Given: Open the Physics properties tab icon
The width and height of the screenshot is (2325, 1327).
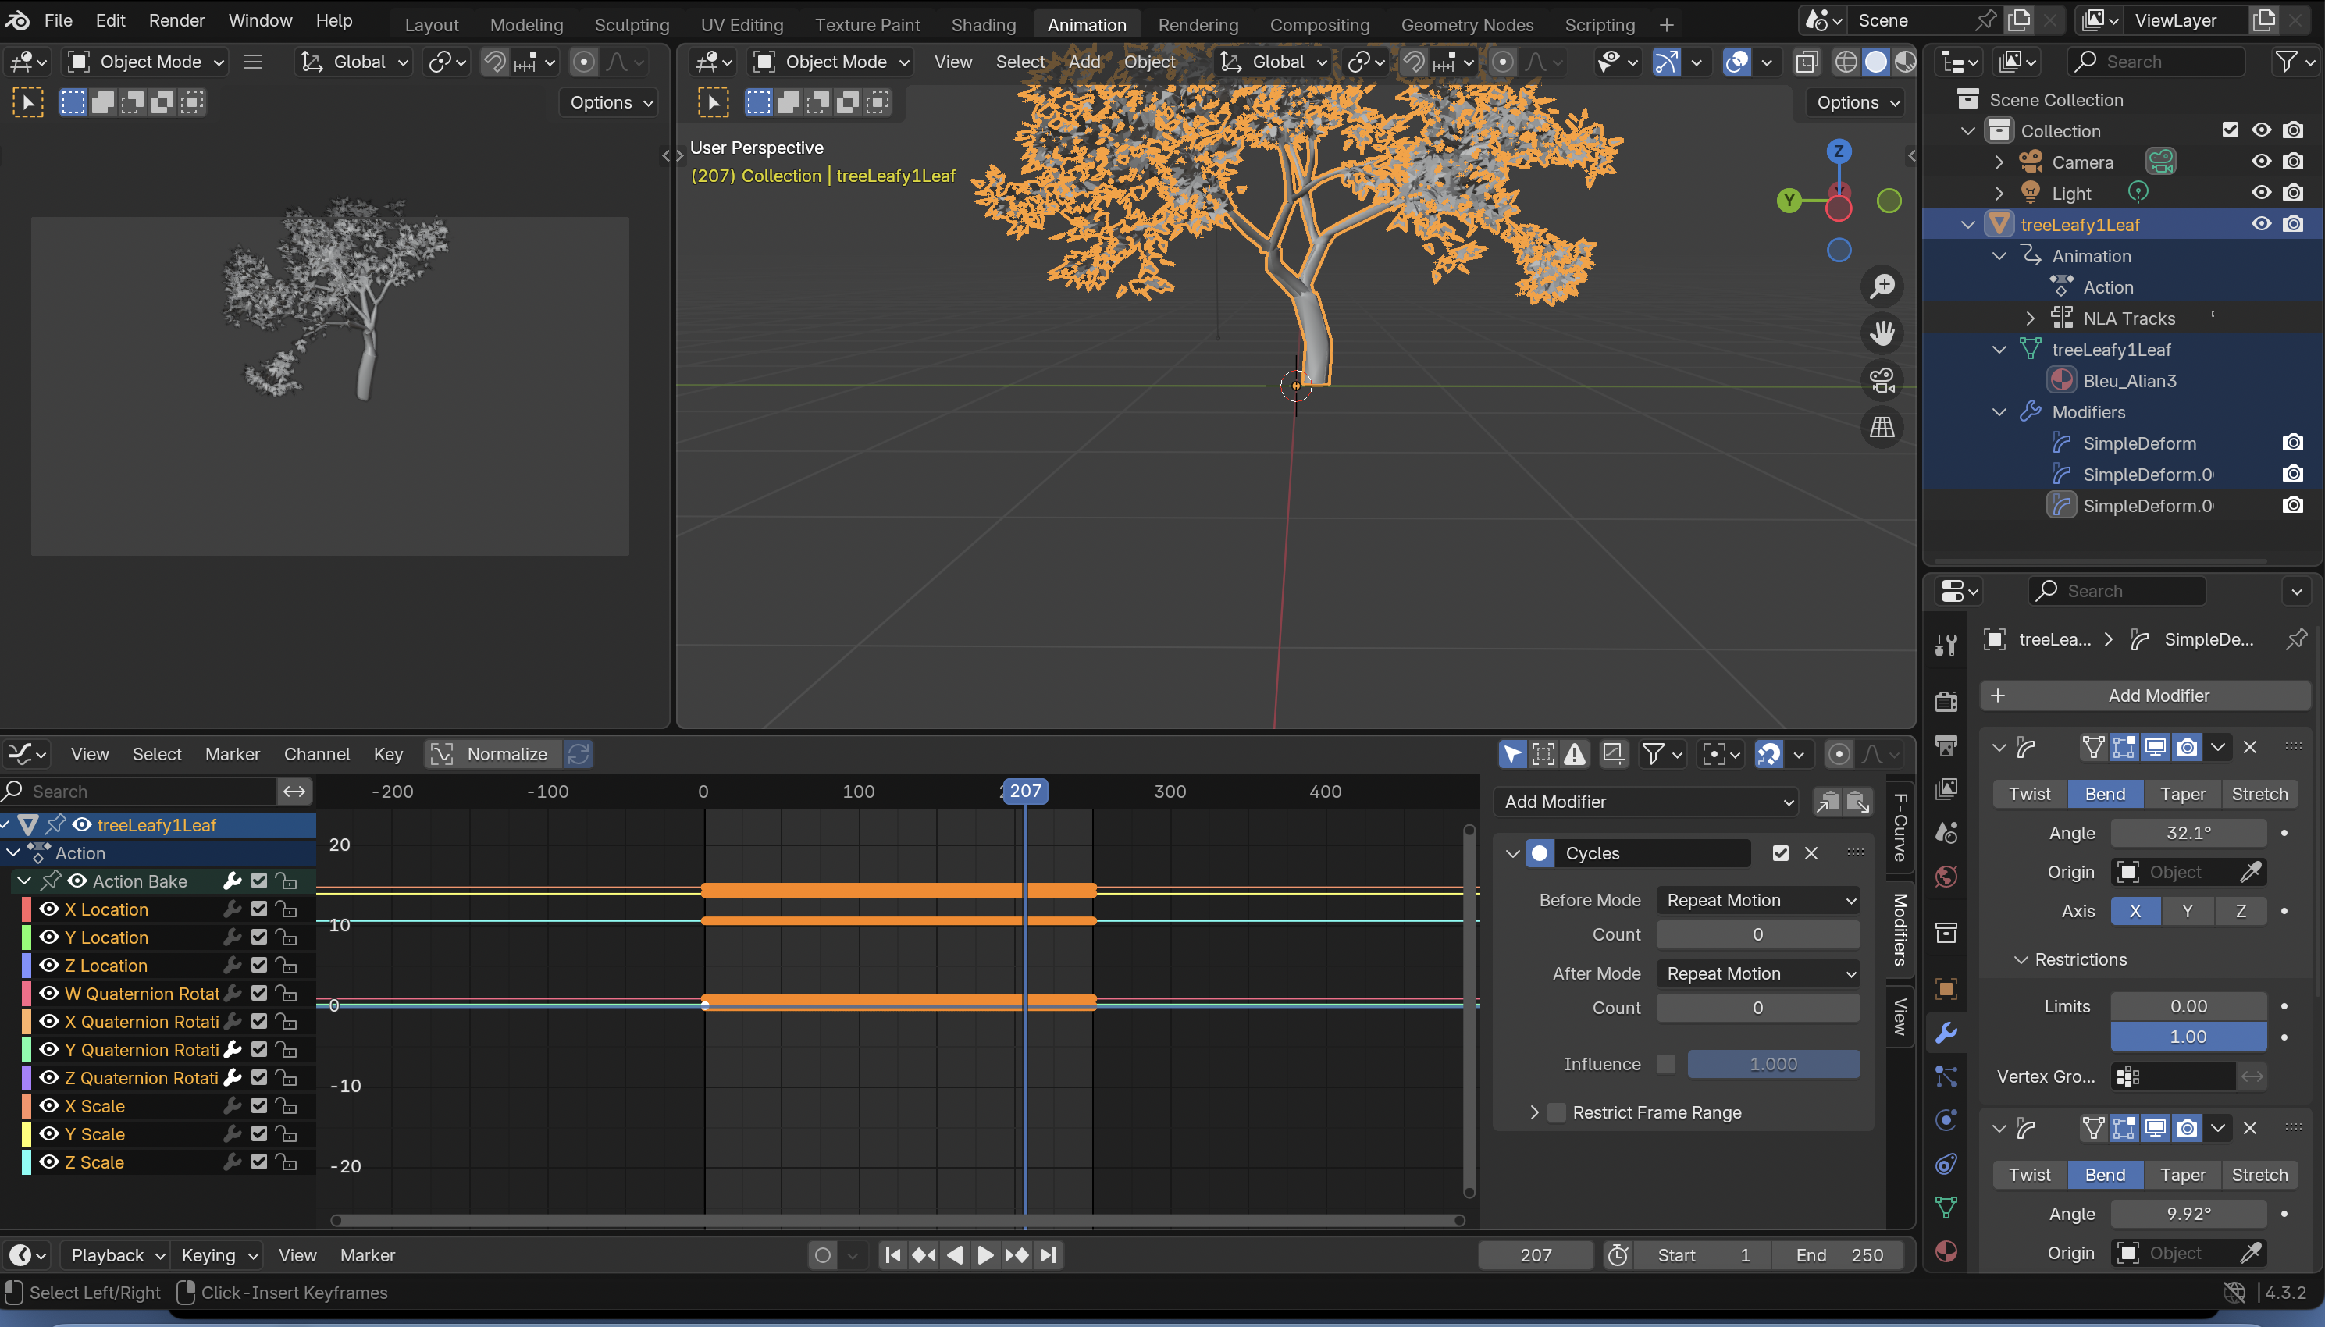Looking at the screenshot, I should (1946, 1120).
